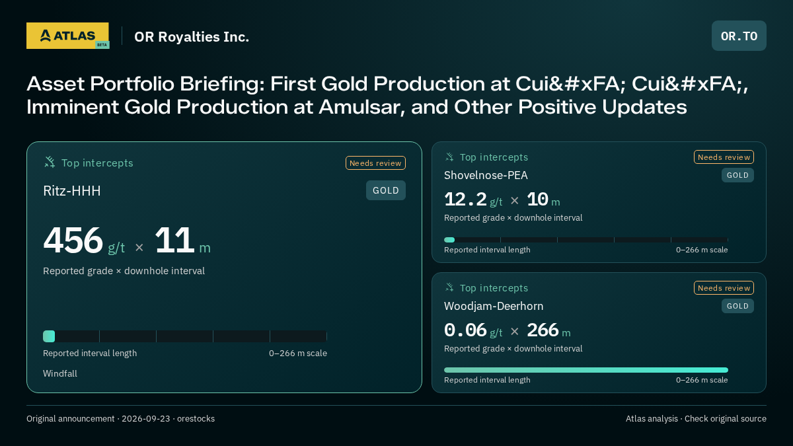
Task: Click Reported grade × downhole interval under 12.2 g/t
Action: [513, 218]
